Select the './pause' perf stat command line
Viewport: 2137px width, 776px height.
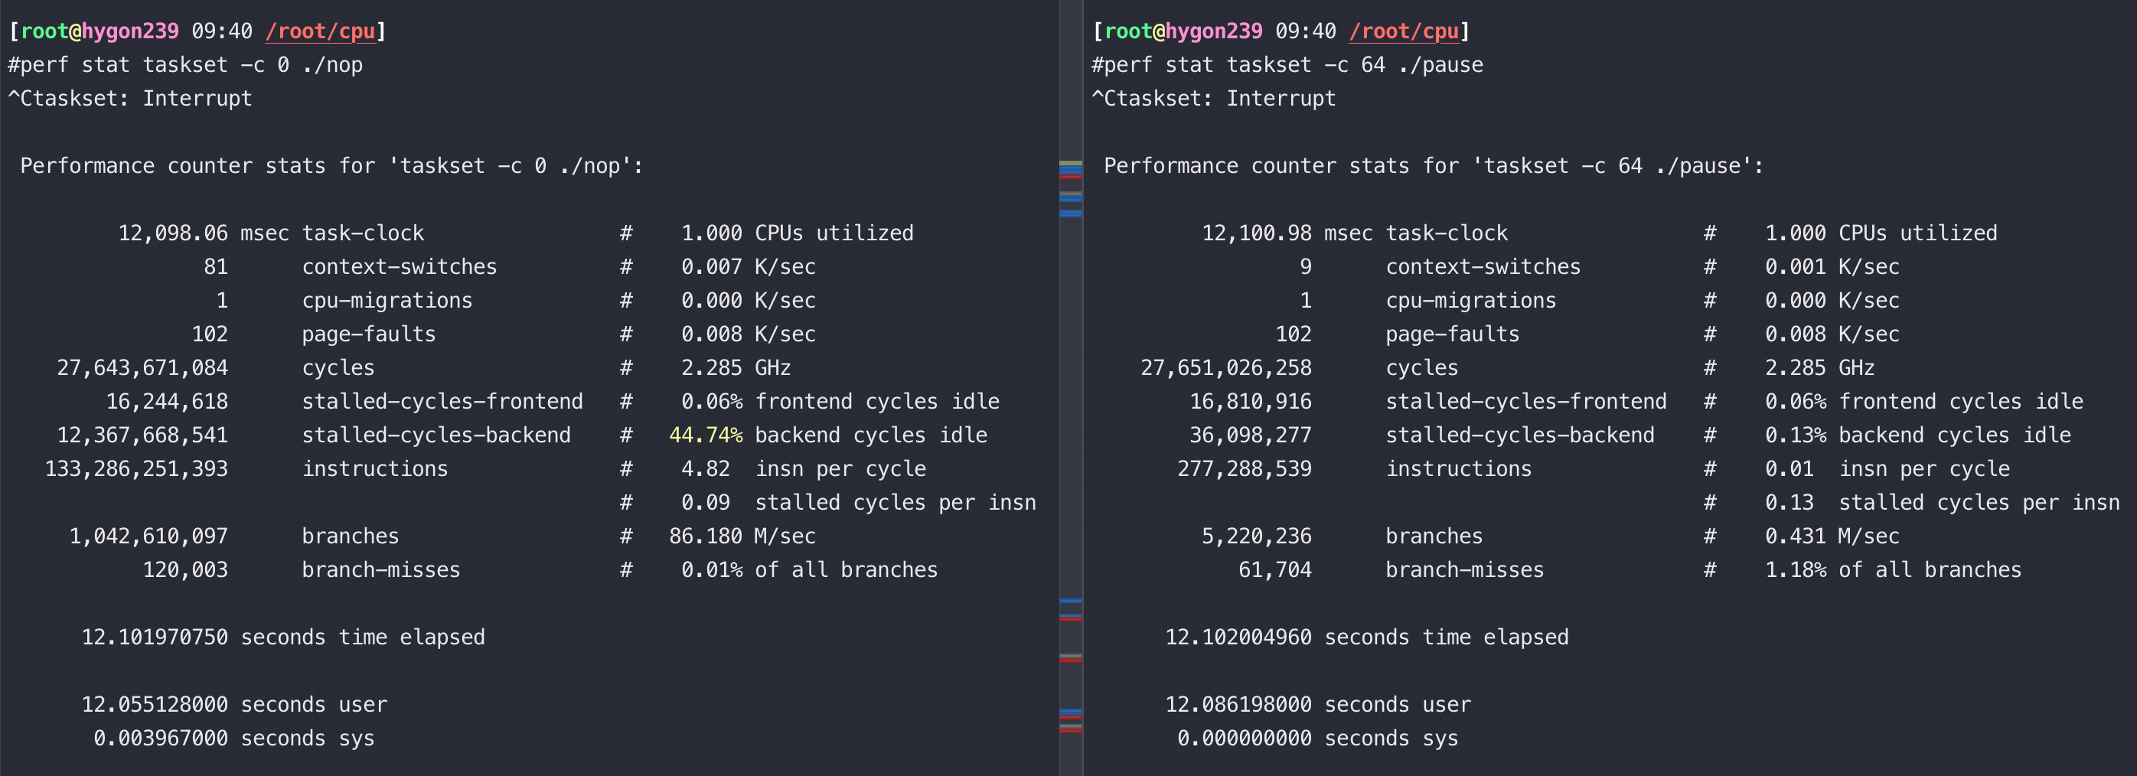1287,64
